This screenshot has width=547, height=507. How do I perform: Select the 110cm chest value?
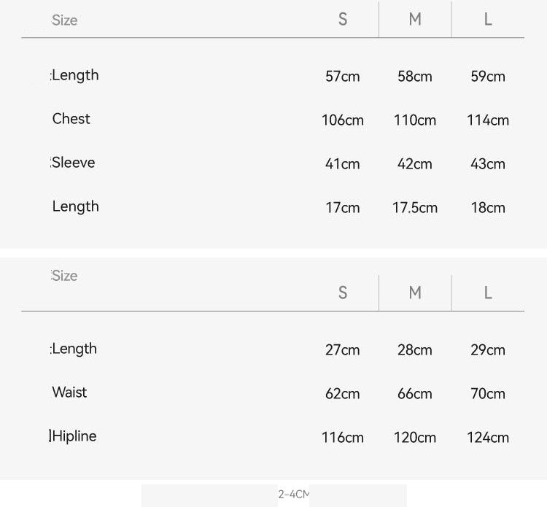[x=415, y=120]
